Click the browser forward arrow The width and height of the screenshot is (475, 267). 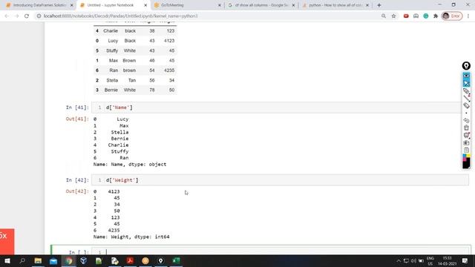click(16, 16)
